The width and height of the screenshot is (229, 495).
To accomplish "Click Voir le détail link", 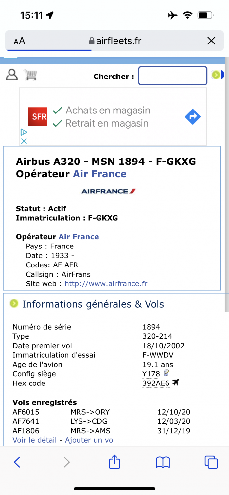I will click(x=35, y=440).
